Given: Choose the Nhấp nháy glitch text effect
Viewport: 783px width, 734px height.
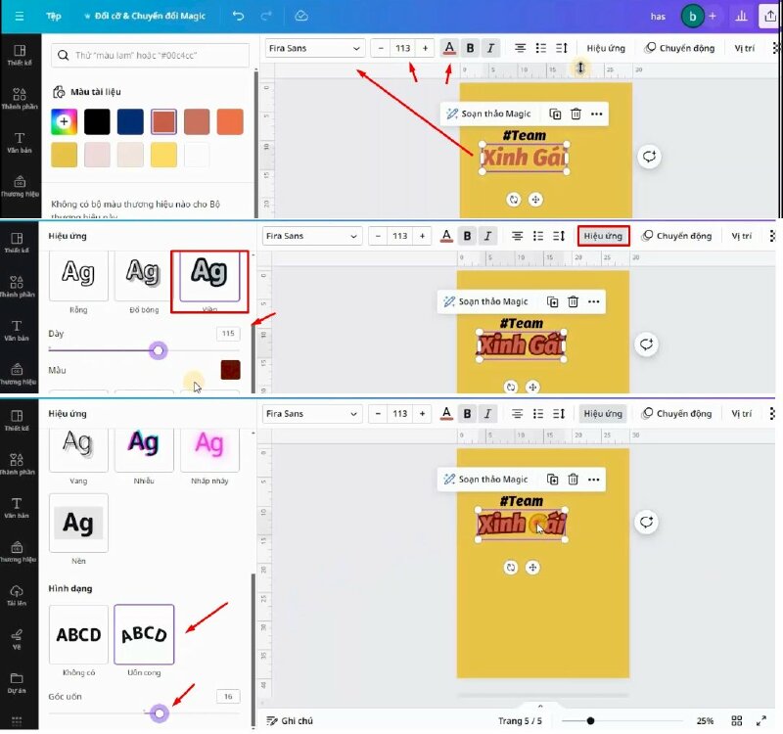Looking at the screenshot, I should (208, 449).
